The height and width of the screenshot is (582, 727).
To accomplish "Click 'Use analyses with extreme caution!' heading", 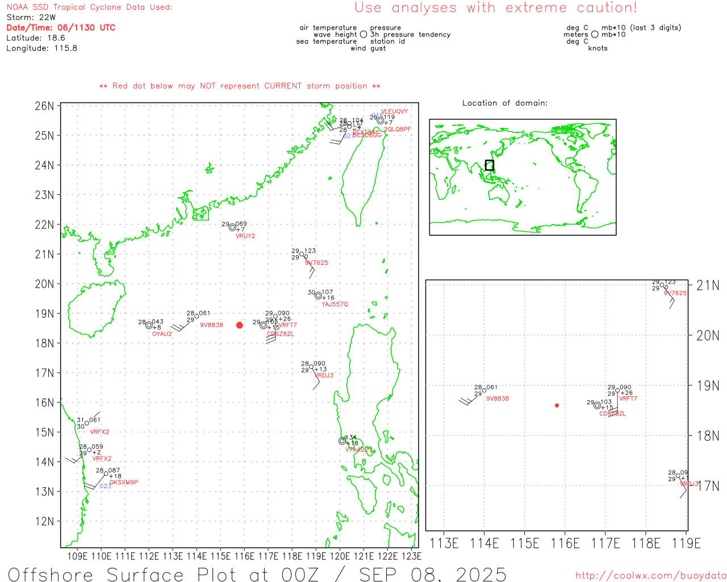I will click(496, 8).
